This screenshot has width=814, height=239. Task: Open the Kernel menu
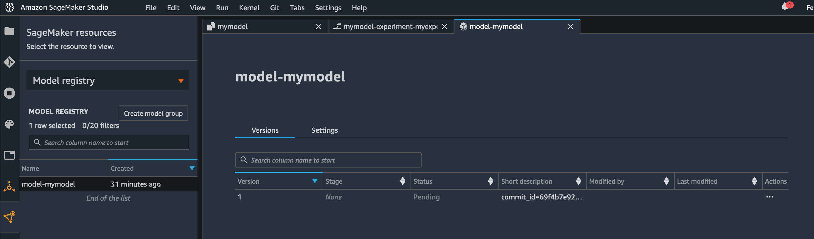coord(249,8)
